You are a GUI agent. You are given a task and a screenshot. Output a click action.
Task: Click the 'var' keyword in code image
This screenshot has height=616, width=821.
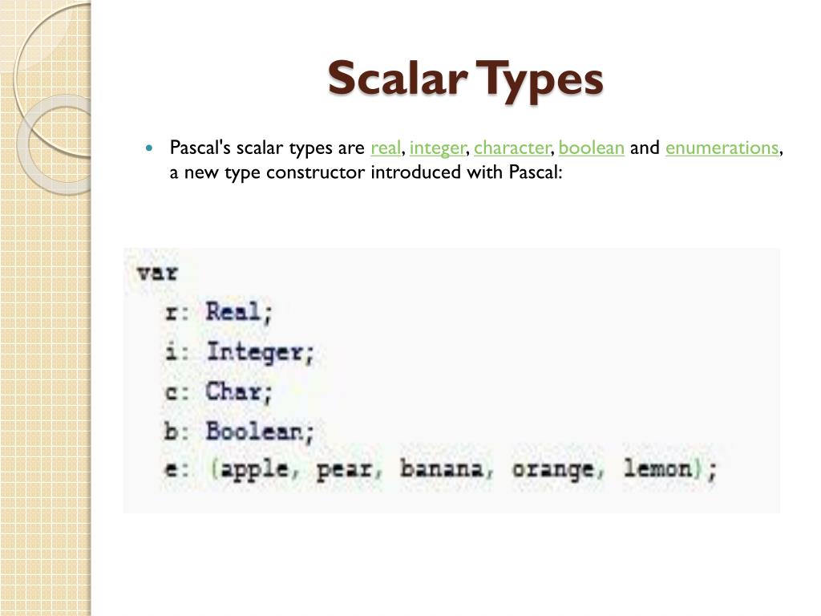[x=157, y=273]
